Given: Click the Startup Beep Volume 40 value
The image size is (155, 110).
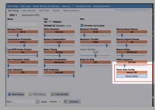Looking at the screenshot, I should (132, 32).
